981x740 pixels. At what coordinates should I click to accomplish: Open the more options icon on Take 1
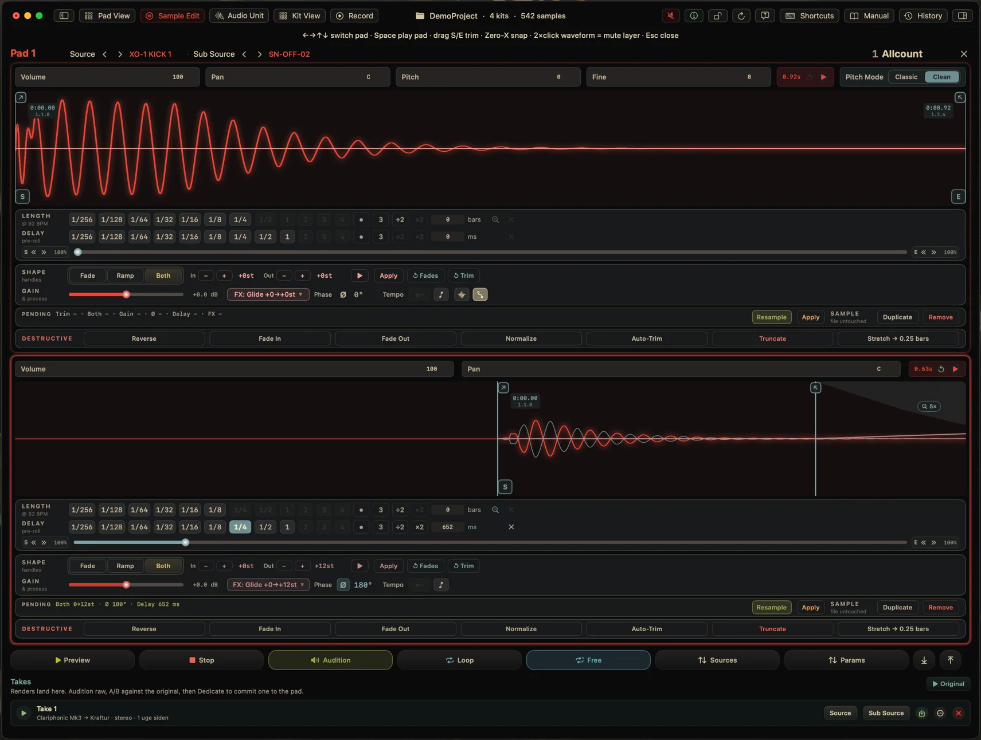[940, 713]
